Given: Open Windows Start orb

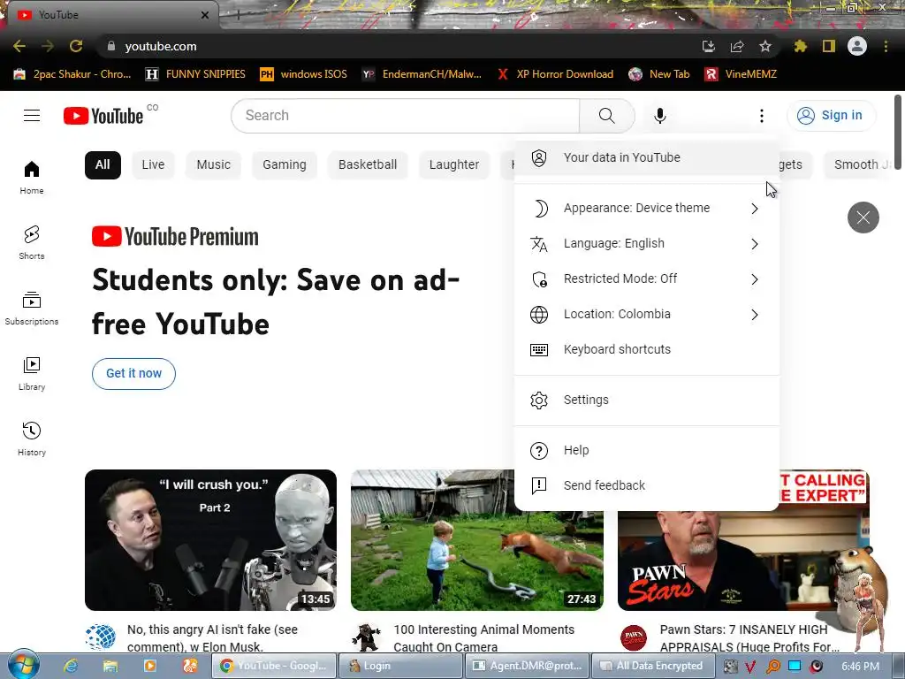Looking at the screenshot, I should pos(22,665).
